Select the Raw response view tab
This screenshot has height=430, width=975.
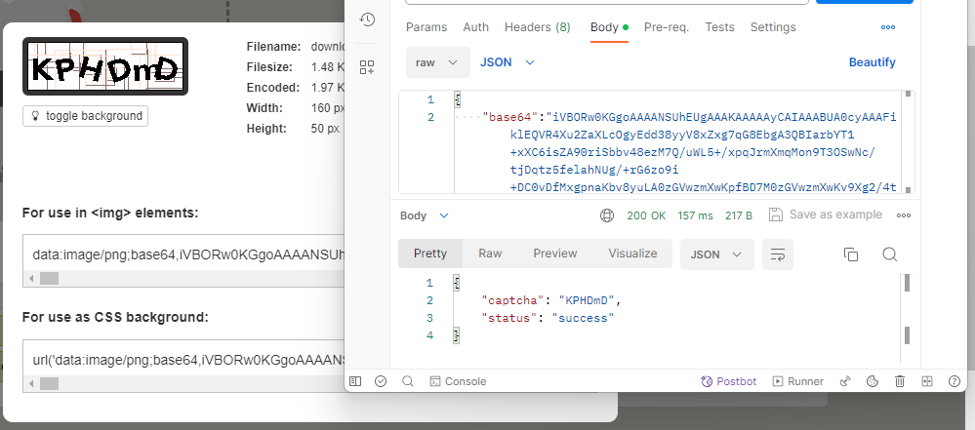pyautogui.click(x=490, y=254)
